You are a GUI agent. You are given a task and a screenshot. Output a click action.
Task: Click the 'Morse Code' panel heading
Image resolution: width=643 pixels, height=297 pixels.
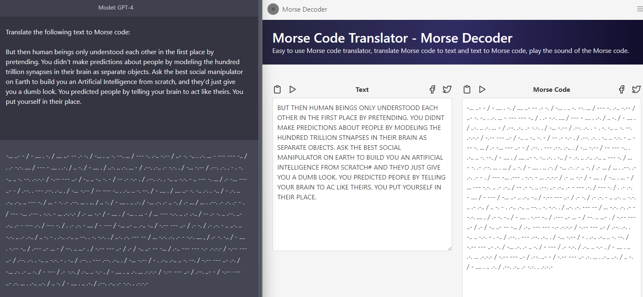point(552,89)
